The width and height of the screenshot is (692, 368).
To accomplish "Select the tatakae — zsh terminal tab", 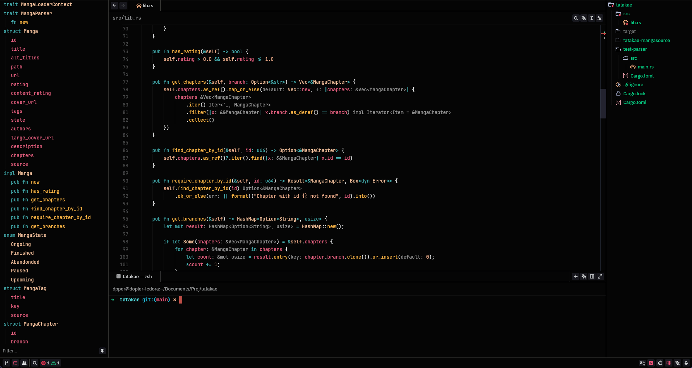I will click(x=134, y=276).
